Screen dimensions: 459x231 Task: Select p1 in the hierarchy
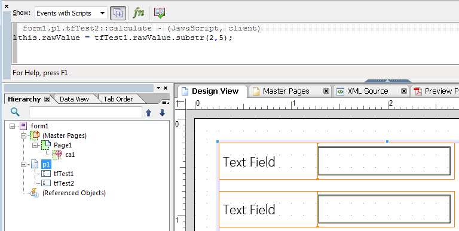(x=46, y=164)
